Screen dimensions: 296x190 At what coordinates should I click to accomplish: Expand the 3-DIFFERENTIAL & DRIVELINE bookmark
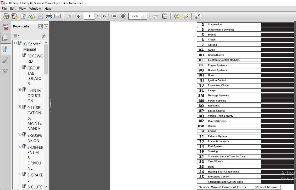click(x=20, y=146)
